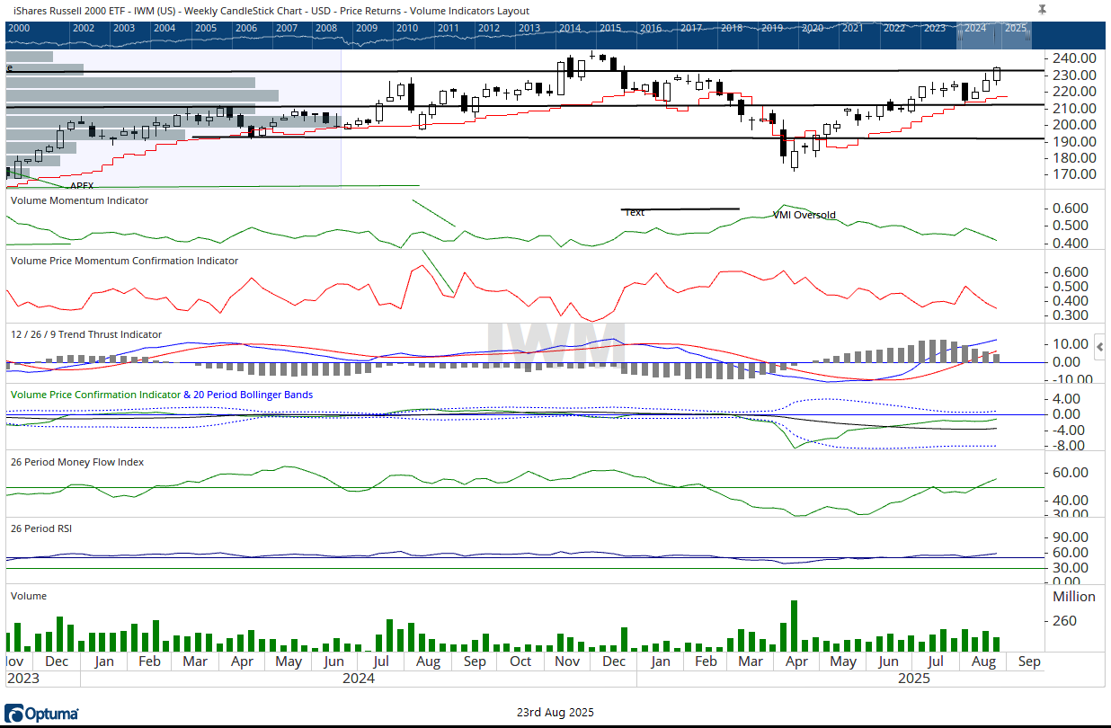Select the 2020 segment in the overview timeline
1111x728 pixels.
(x=813, y=28)
